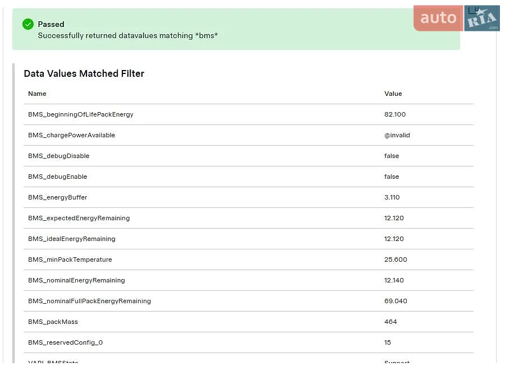
Task: Click the @invalid value
Action: point(397,135)
